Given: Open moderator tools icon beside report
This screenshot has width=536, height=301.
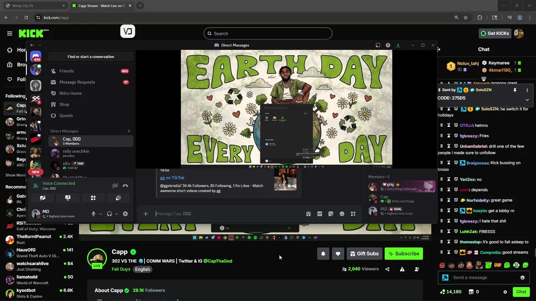Looking at the screenshot, I should [x=417, y=269].
